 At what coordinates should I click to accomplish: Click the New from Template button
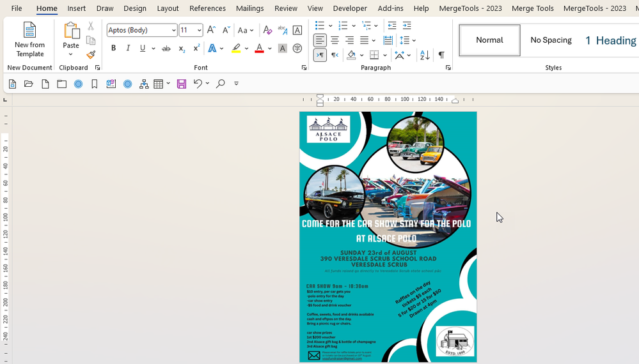click(x=29, y=40)
